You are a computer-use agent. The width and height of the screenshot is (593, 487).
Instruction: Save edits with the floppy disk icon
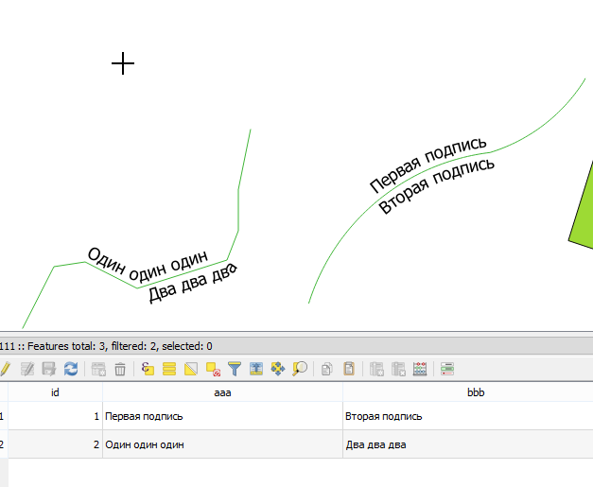[49, 368]
